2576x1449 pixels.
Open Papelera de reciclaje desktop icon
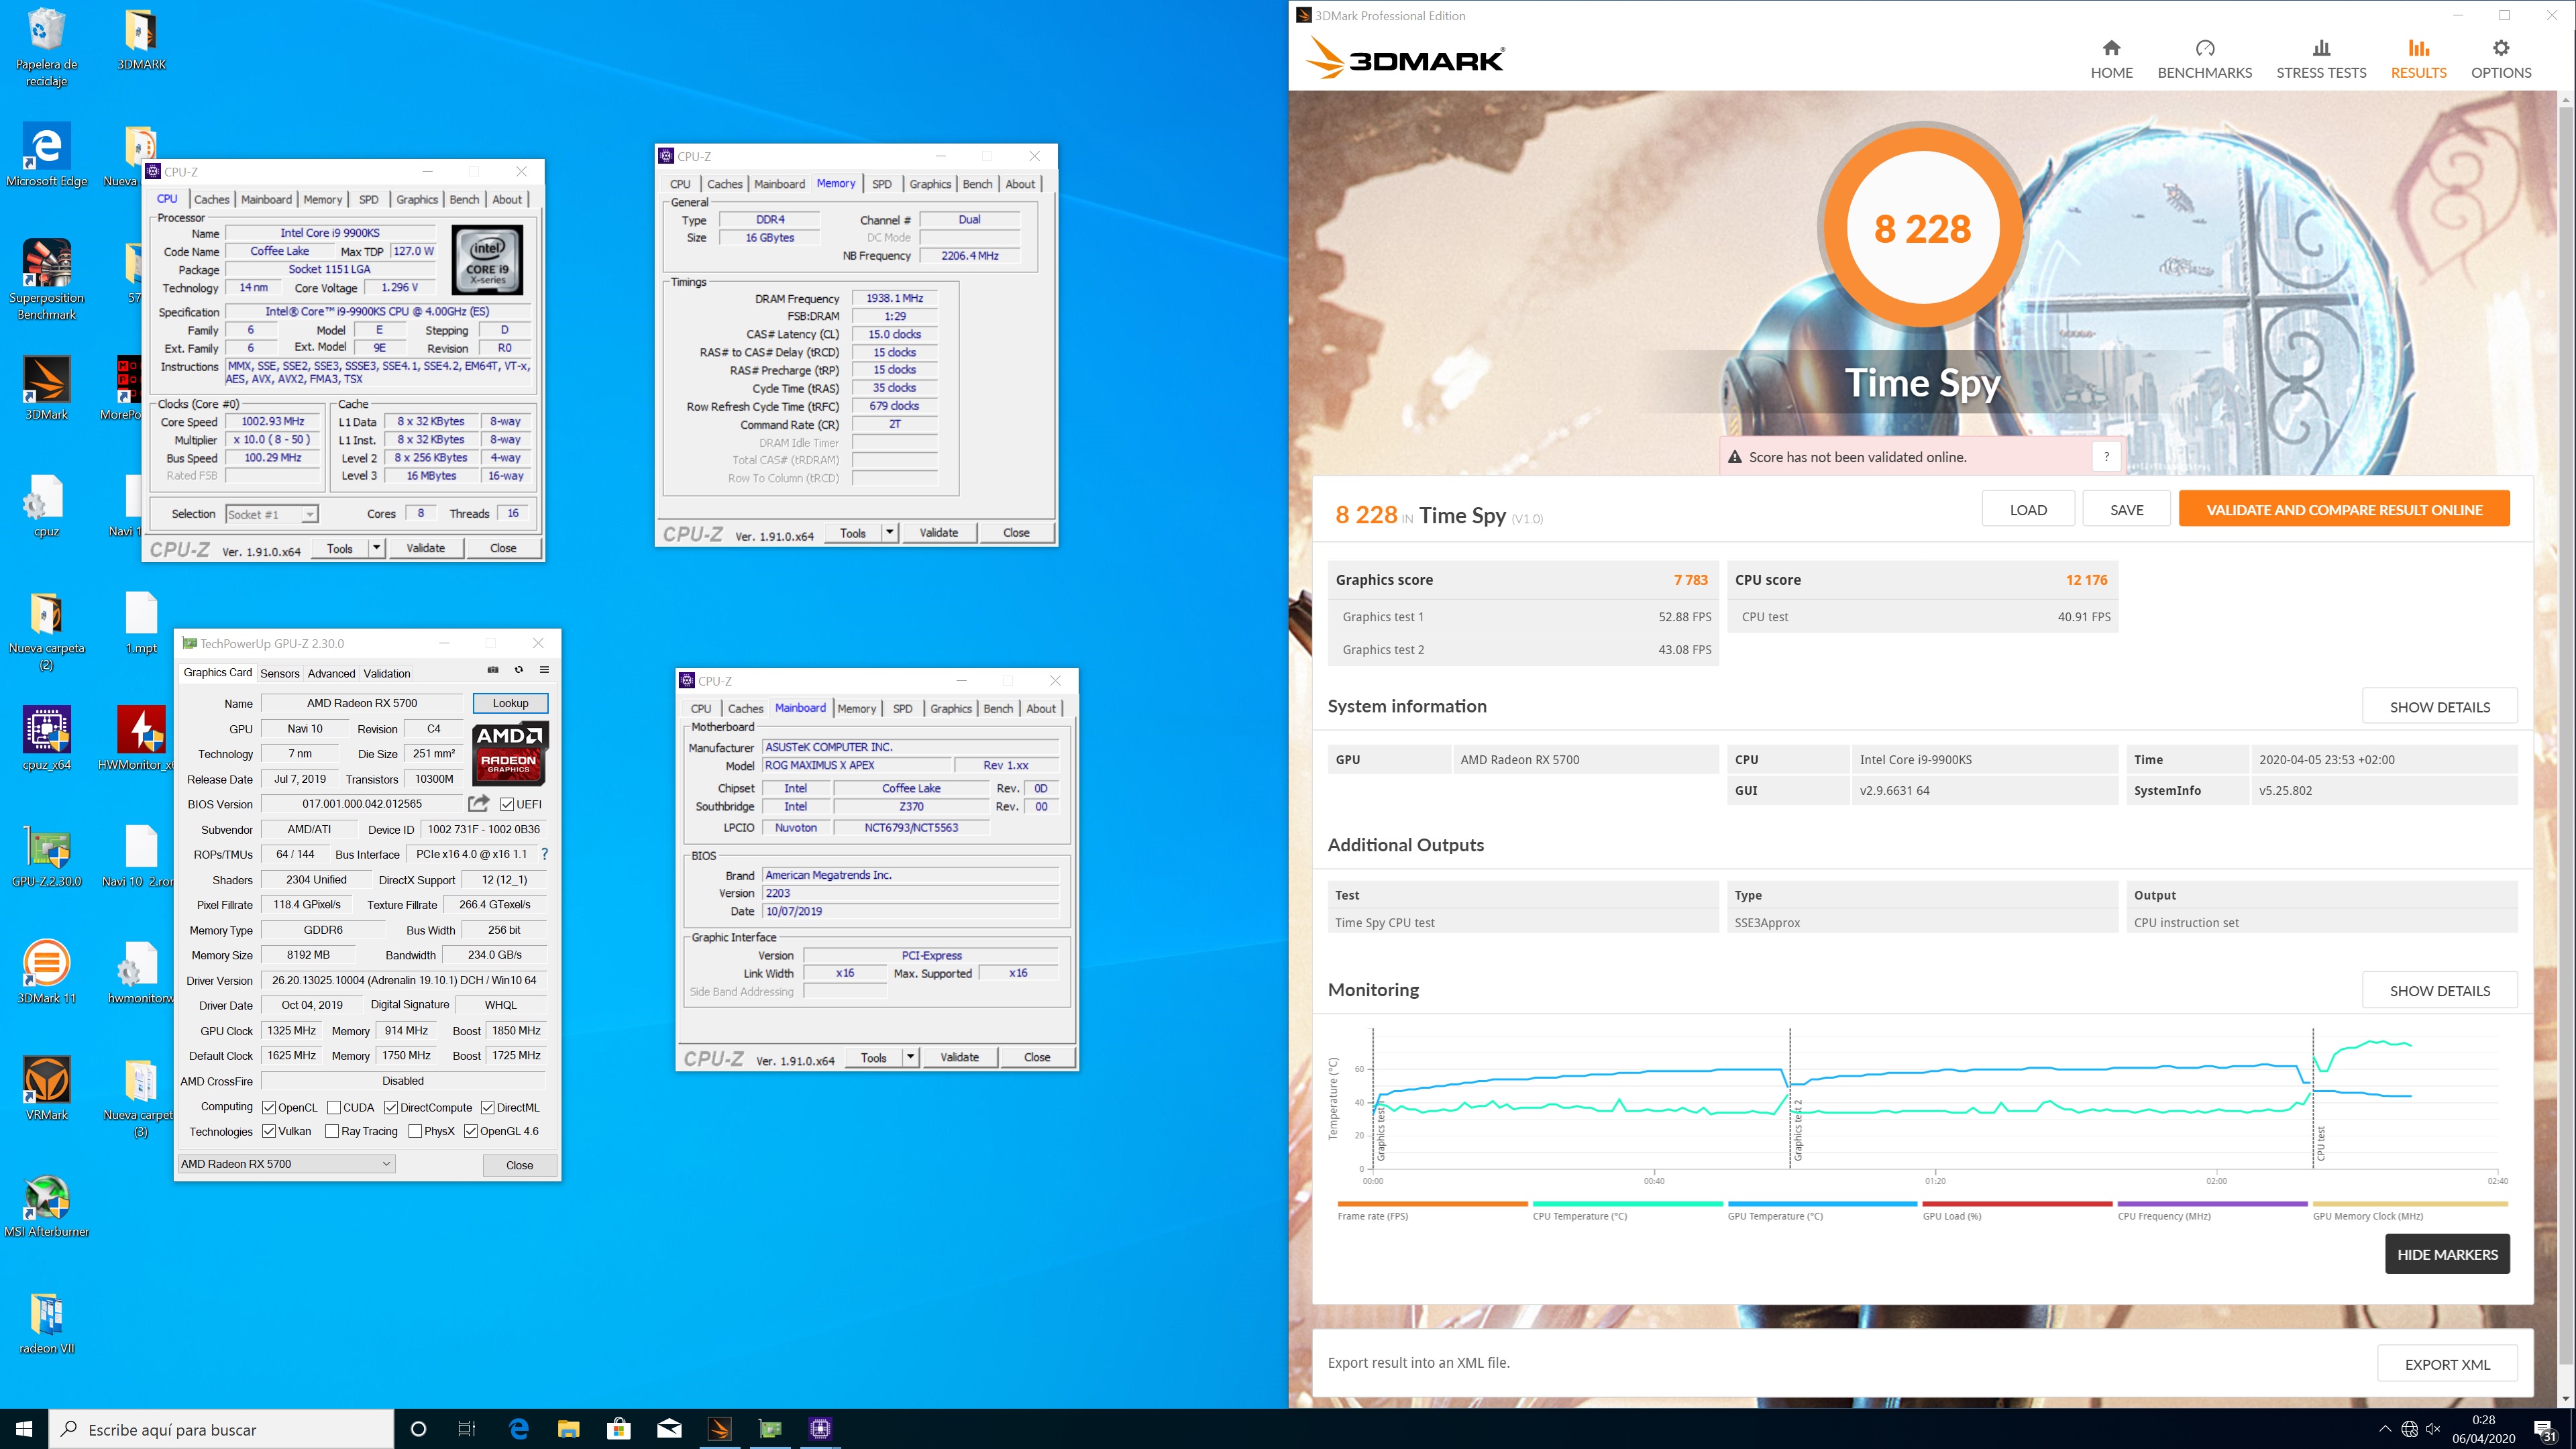pos(46,47)
